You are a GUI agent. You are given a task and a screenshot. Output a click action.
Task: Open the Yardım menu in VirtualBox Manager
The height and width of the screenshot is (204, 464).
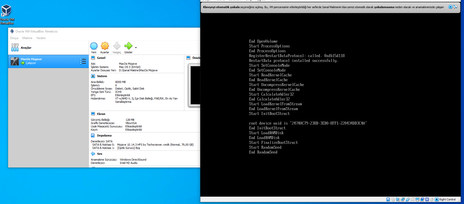point(41,38)
